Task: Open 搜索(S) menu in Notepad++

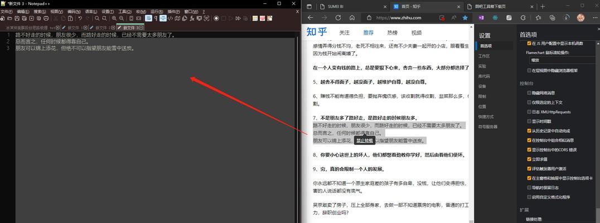Action: click(x=40, y=12)
